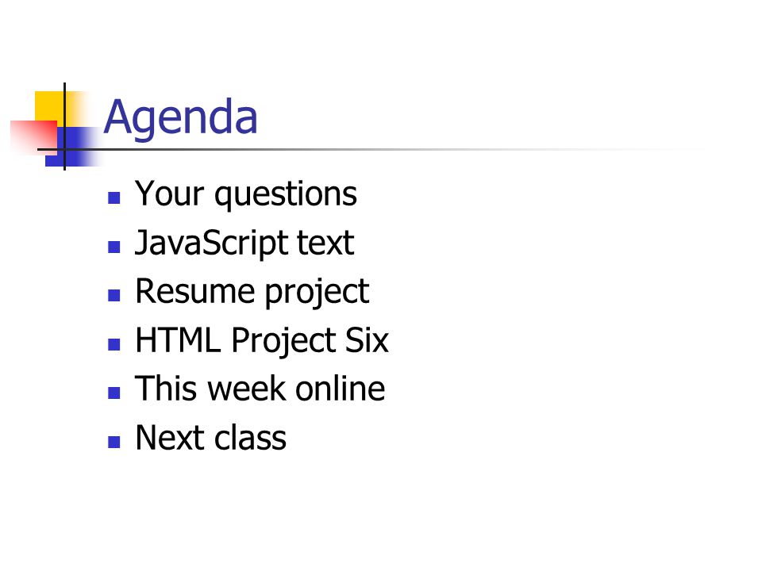Click the word 'Six' in fourth bullet
Viewport: 762px width, 571px height.
point(367,340)
